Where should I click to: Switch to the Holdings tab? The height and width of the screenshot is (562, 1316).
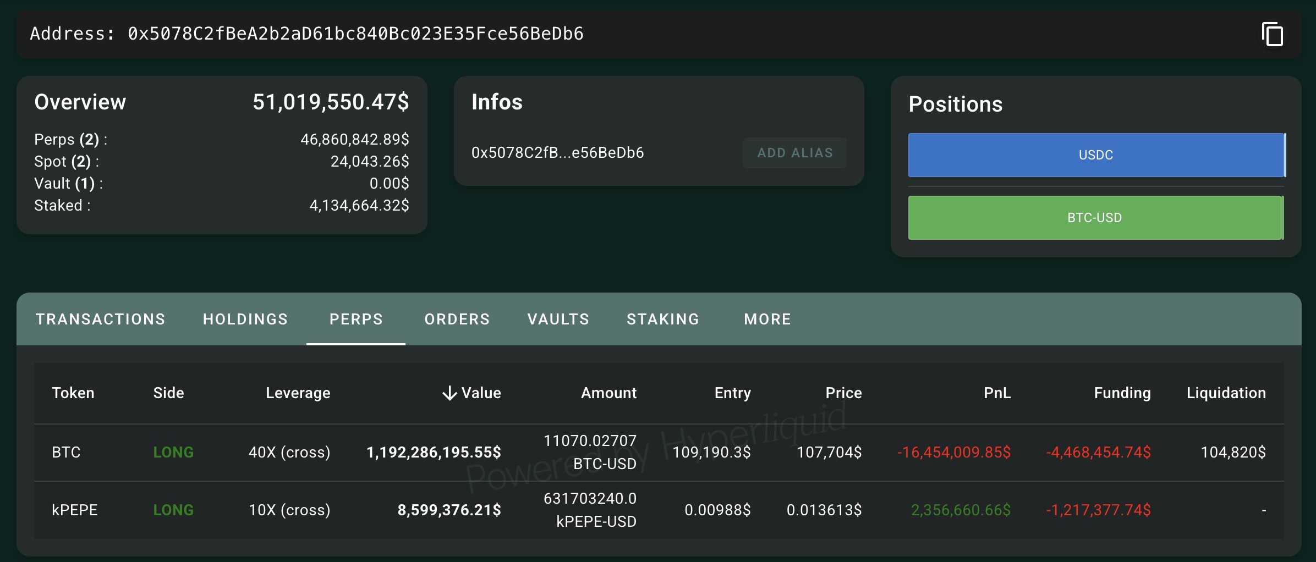[245, 319]
